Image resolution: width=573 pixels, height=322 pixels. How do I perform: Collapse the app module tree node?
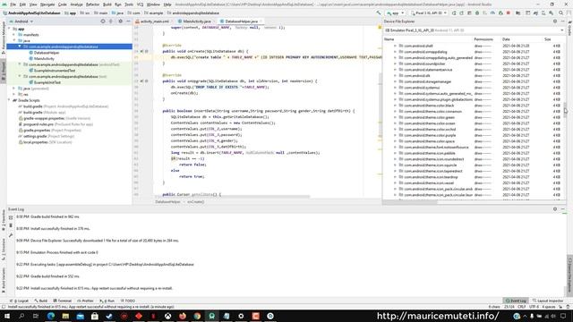pyautogui.click(x=10, y=29)
